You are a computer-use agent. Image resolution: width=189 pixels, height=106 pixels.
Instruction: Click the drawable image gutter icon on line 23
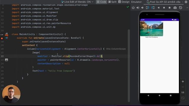[6, 60]
